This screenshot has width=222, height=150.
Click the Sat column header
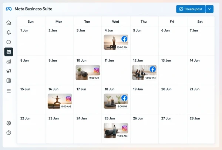pos(200,22)
